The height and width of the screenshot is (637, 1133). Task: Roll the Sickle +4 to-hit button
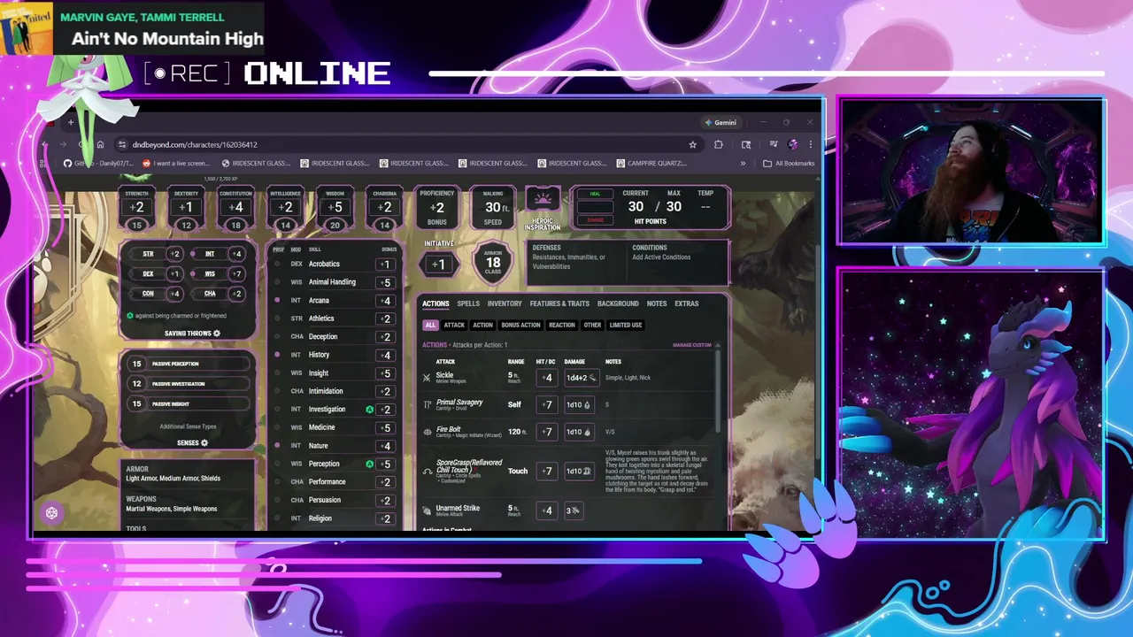547,378
